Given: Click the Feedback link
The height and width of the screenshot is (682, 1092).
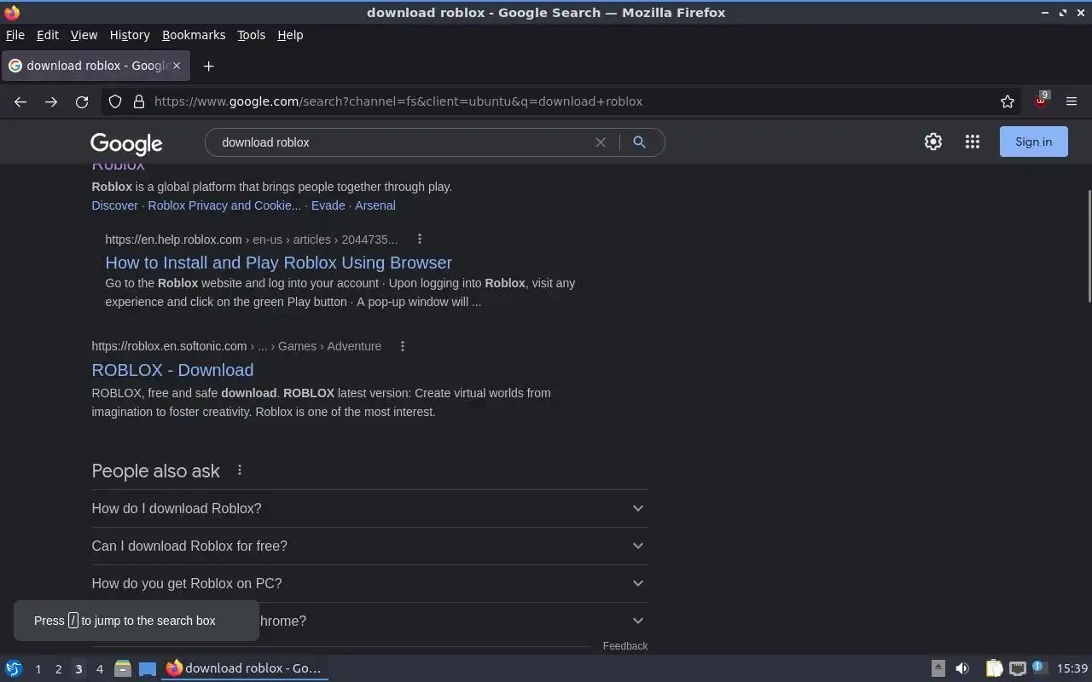Looking at the screenshot, I should tap(624, 645).
